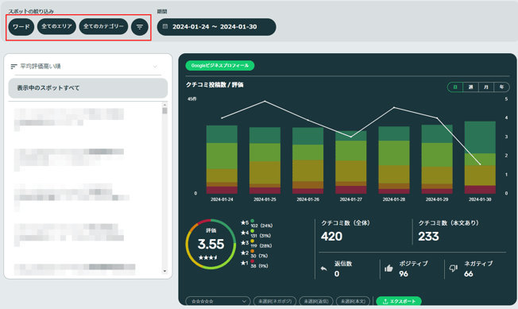Switch chart granularity to 年

(501, 87)
